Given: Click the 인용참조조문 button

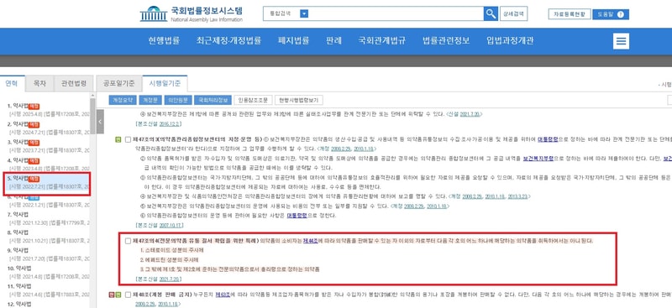Looking at the screenshot, I should (253, 100).
